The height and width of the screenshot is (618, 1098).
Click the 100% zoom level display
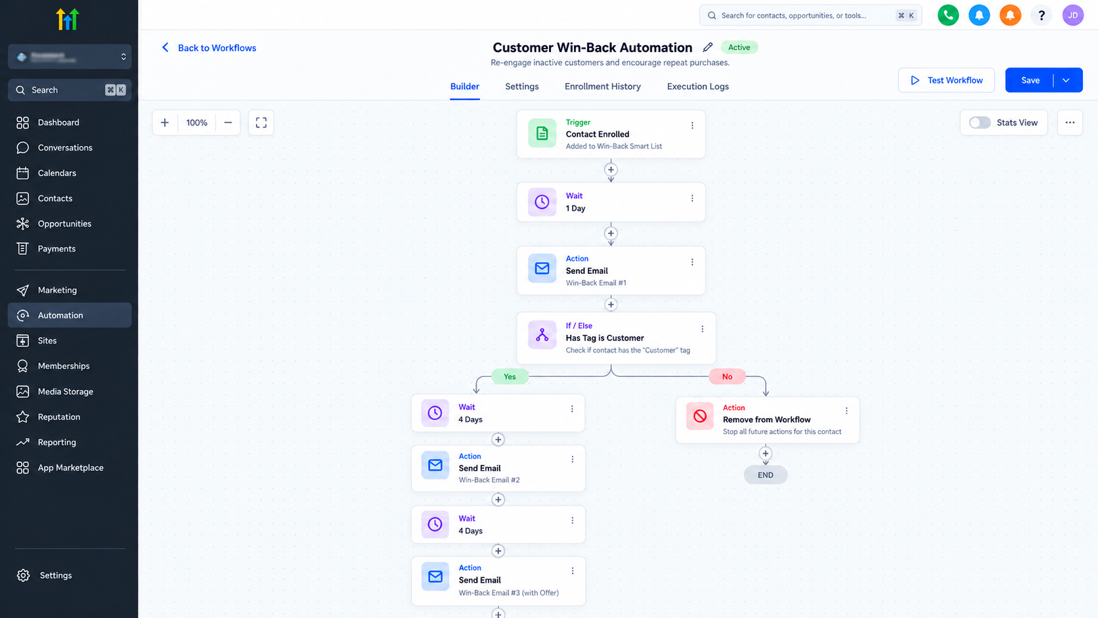pos(197,123)
